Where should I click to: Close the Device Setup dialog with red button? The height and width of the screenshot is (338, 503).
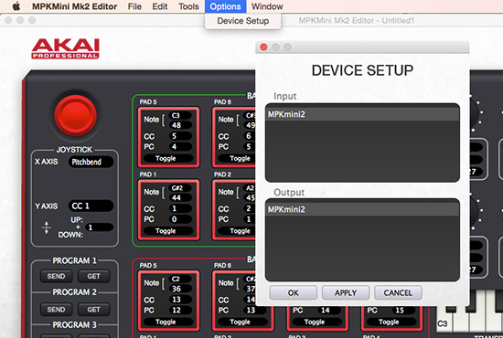[x=263, y=48]
